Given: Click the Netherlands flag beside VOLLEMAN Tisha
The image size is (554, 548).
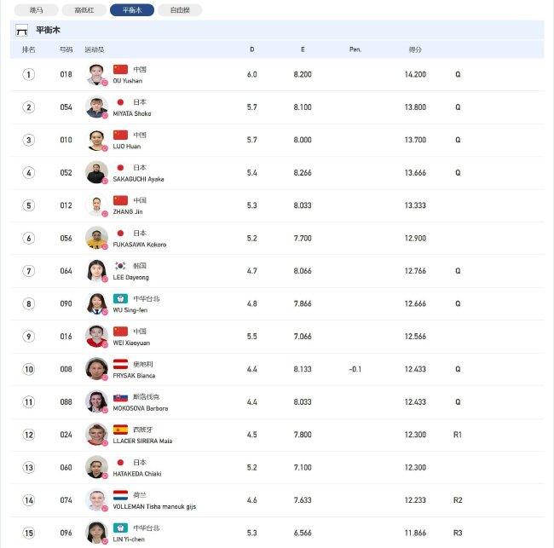Looking at the screenshot, I should coord(120,495).
